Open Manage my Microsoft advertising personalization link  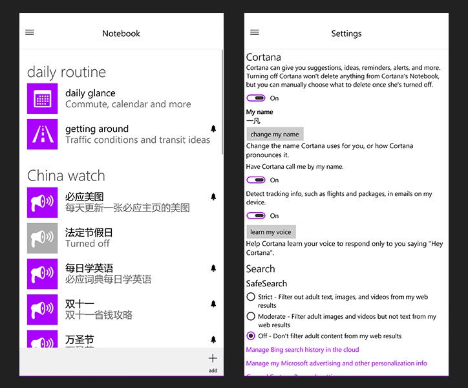pyautogui.click(x=336, y=363)
